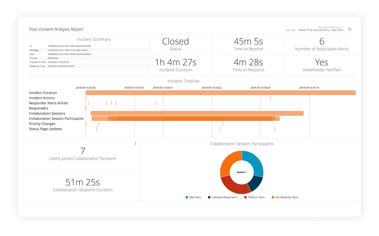Click the 7 Users Joined Collaboration Sessions value

tap(83, 151)
